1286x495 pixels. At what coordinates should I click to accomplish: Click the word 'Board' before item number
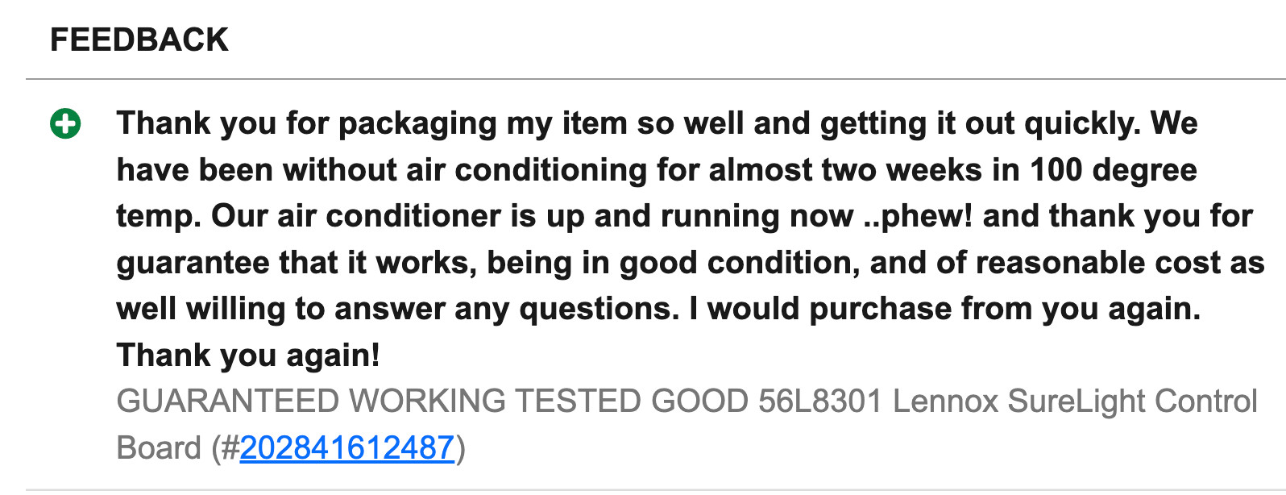click(159, 448)
